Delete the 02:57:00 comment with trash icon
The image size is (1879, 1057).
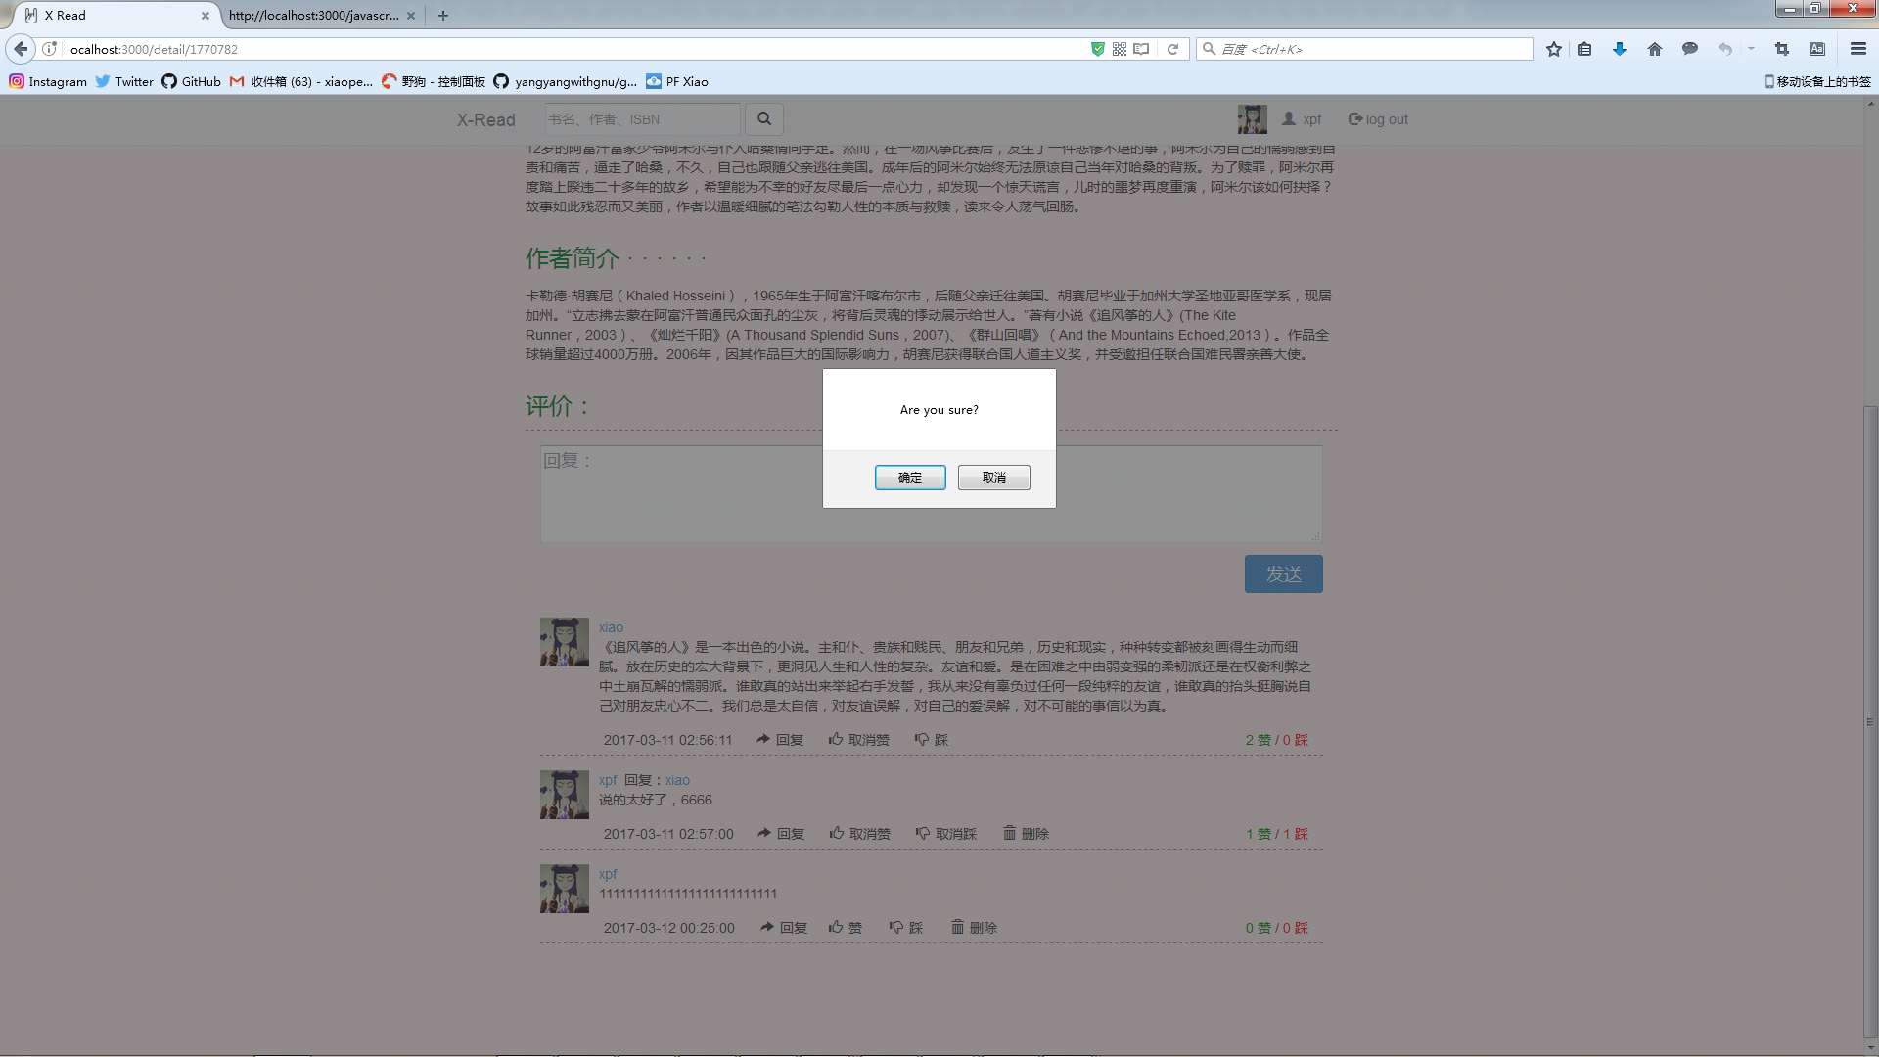[1026, 834]
